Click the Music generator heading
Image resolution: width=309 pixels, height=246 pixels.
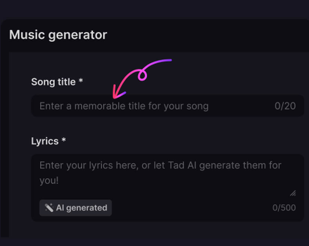pyautogui.click(x=58, y=35)
